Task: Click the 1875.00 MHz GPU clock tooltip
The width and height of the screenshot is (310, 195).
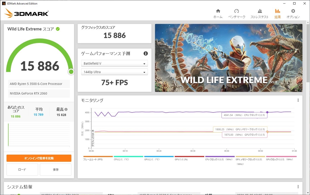Action: (x=245, y=135)
